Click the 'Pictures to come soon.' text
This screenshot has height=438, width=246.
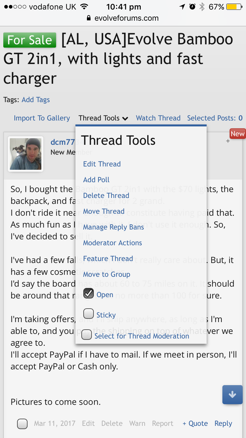[x=56, y=402]
